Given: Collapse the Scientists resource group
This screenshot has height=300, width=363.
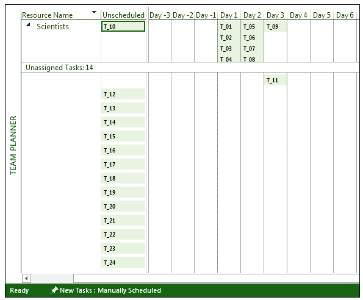Looking at the screenshot, I should [x=28, y=24].
